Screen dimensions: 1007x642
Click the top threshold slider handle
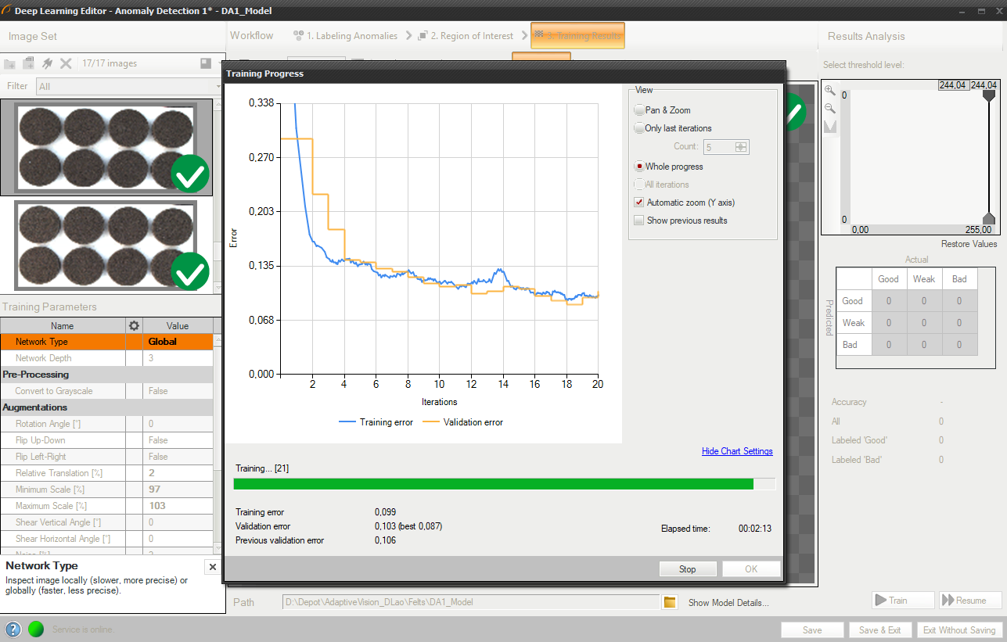pos(988,95)
